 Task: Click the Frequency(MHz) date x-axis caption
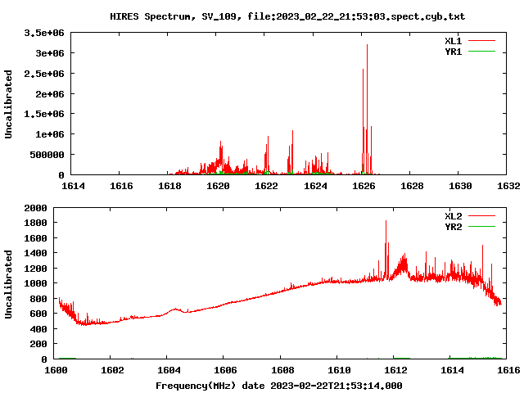pos(279,386)
